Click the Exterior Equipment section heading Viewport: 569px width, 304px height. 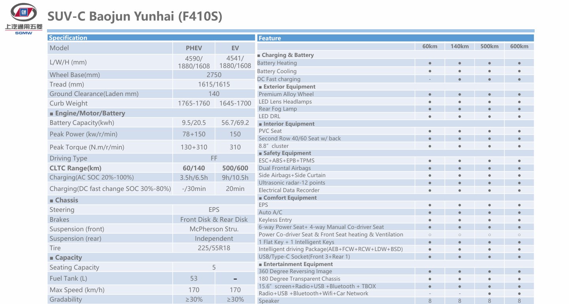[287, 87]
